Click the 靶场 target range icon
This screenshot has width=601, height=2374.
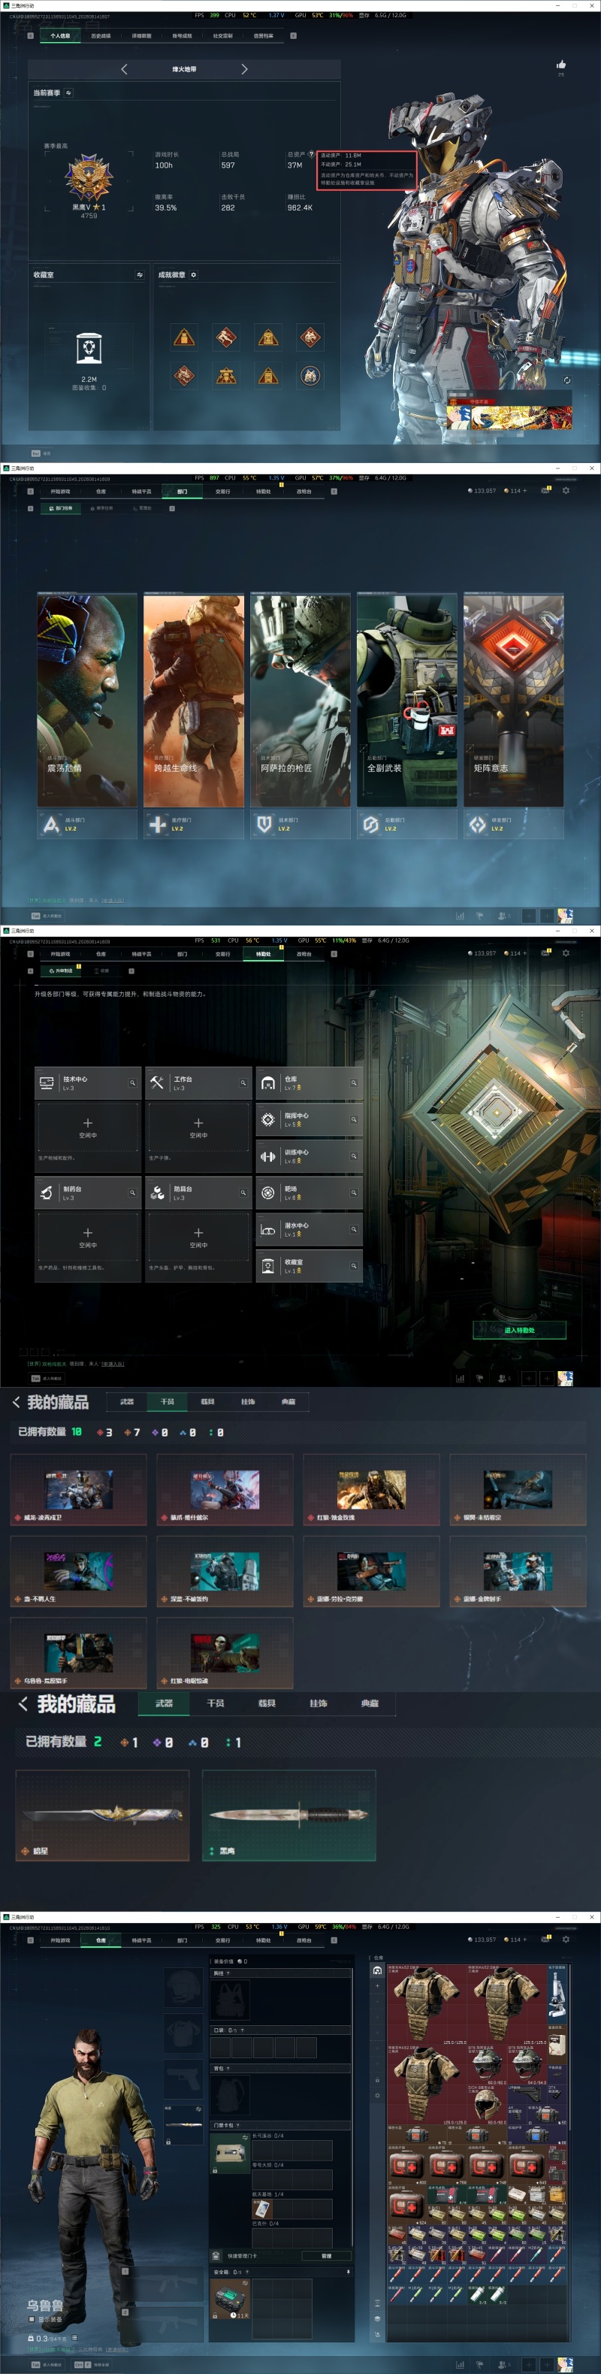pyautogui.click(x=268, y=1192)
